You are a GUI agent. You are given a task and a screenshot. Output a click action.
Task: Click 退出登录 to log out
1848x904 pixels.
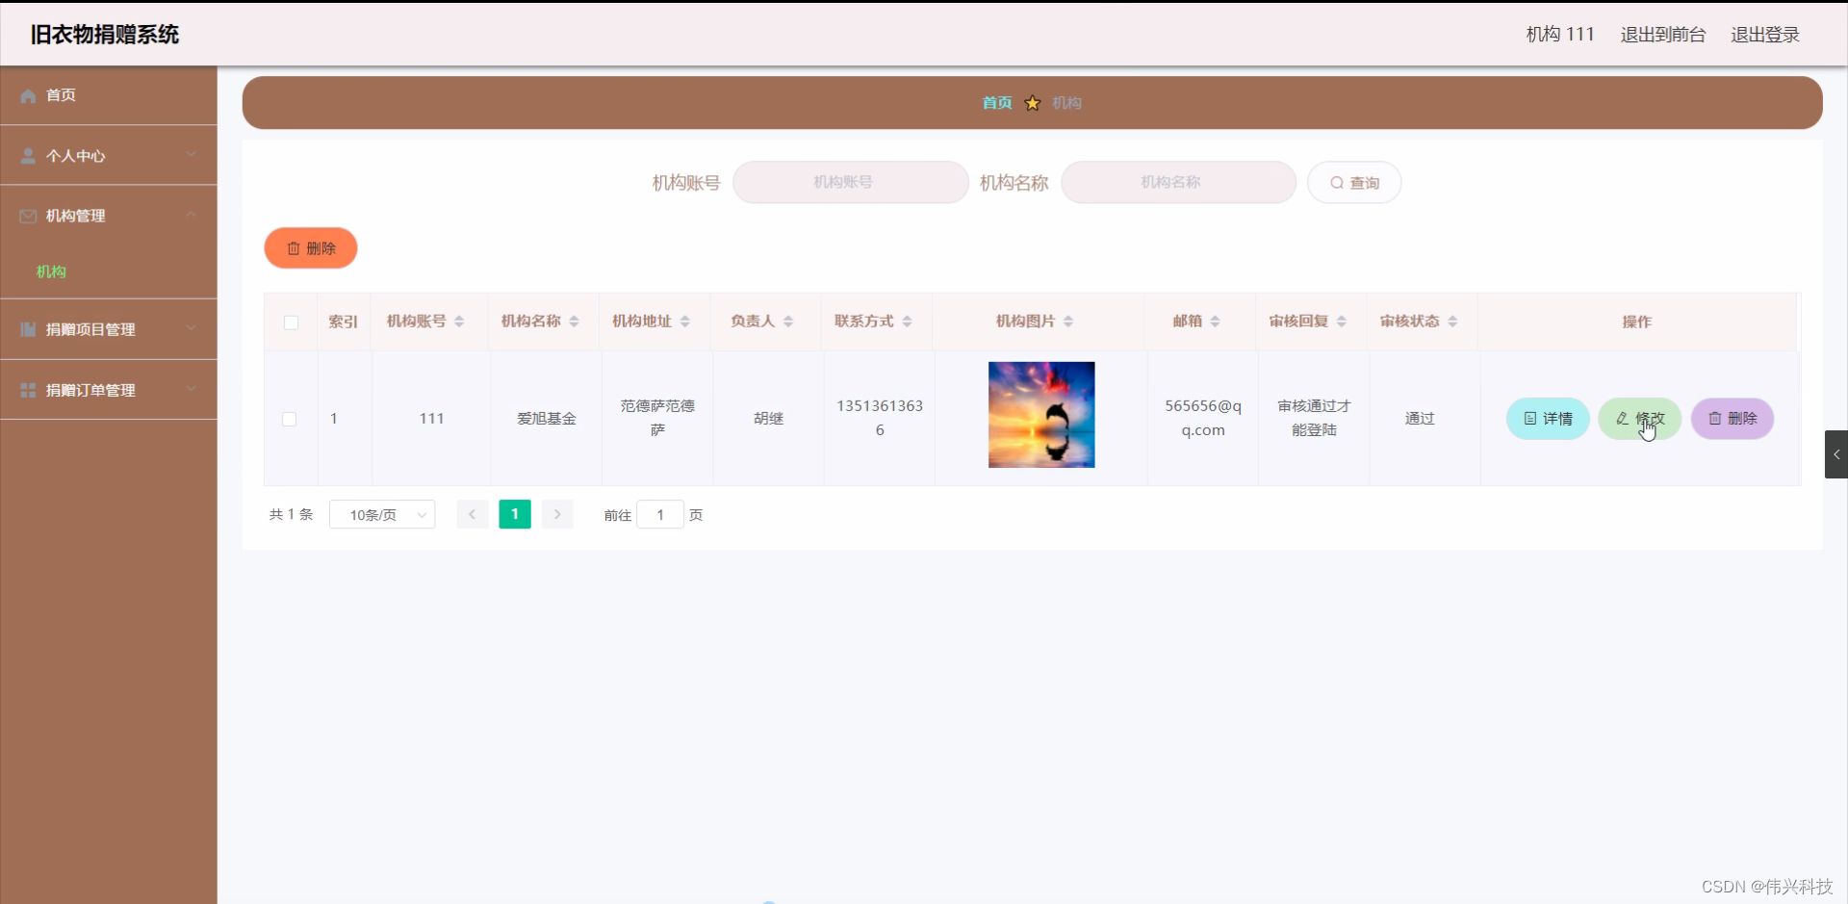1765,35
